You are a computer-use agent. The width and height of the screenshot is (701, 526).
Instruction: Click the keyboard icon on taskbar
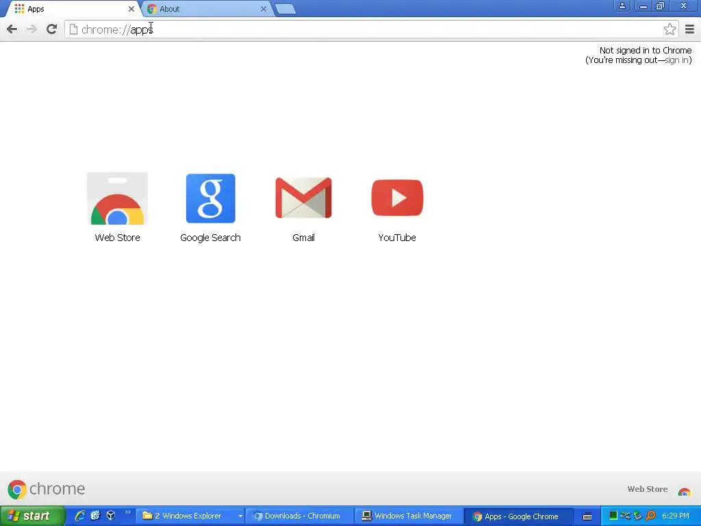coord(587,516)
